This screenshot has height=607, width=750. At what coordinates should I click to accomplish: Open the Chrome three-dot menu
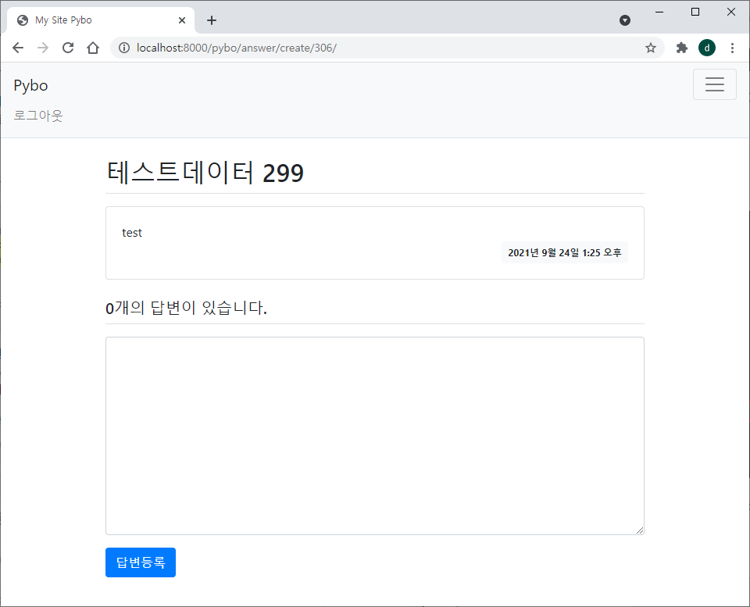pos(732,48)
